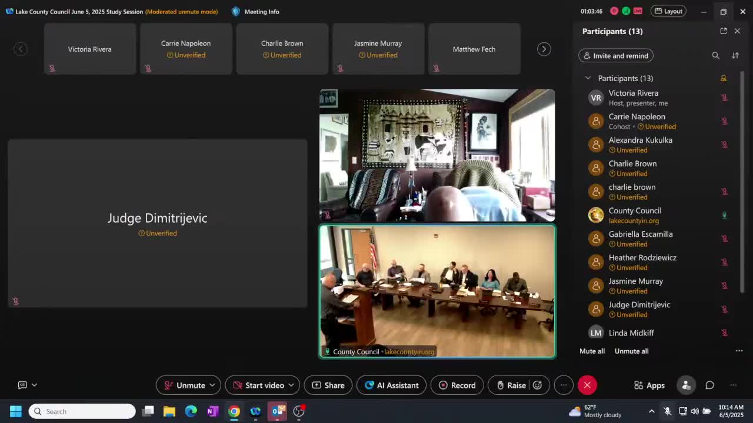Viewport: 753px width, 423px height.
Task: Open the Apps panel
Action: point(649,385)
